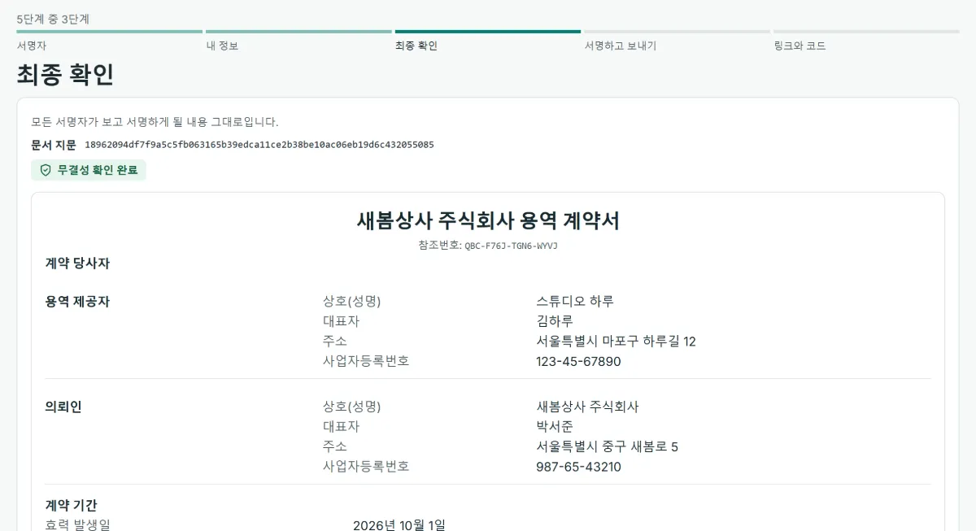Screen dimensions: 976x531
Task: Click address 서울특별시 마포구 하루길 12
Action: point(616,342)
